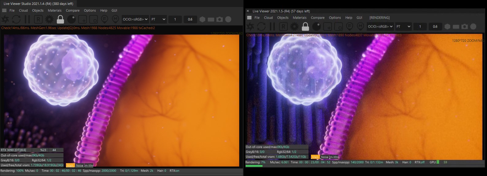Click rectangle icon in right window toolbar
Viewport: 487px width, 176px height.
(x=456, y=27)
